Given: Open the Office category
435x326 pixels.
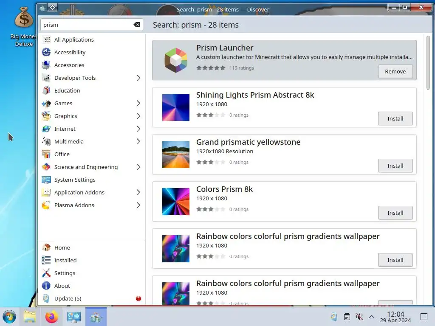Looking at the screenshot, I should coord(92,154).
